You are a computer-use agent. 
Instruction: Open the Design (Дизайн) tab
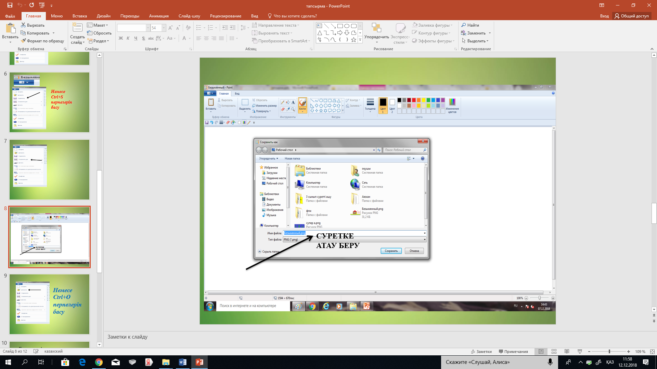[x=103, y=16]
